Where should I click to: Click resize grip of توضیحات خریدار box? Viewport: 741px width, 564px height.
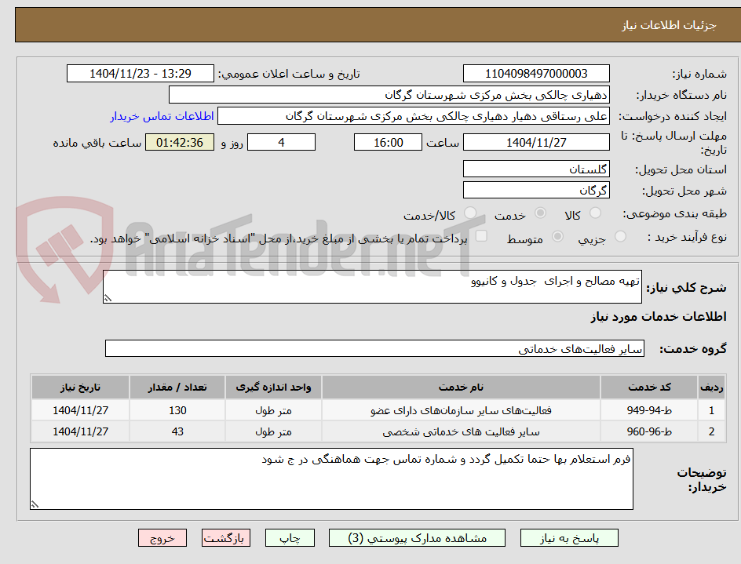coord(35,504)
